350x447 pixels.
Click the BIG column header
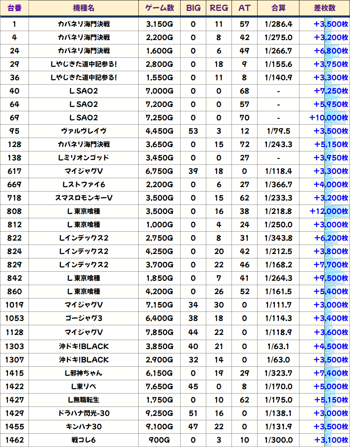[x=193, y=8]
